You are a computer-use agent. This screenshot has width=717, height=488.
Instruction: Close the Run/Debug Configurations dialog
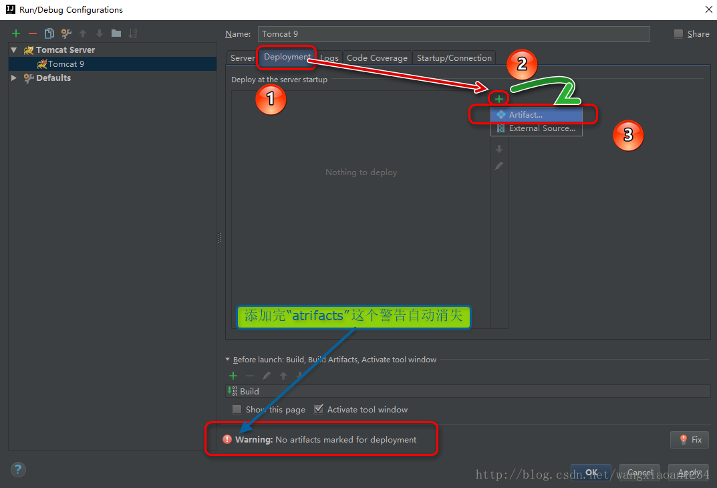(708, 9)
